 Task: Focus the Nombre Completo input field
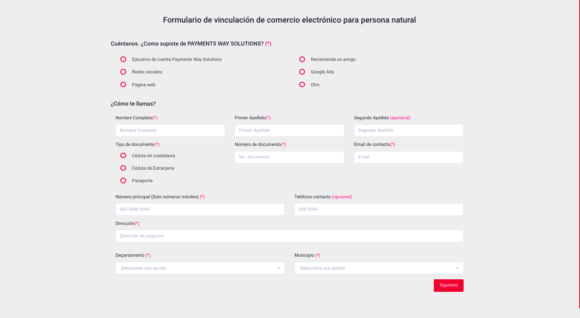coord(170,130)
